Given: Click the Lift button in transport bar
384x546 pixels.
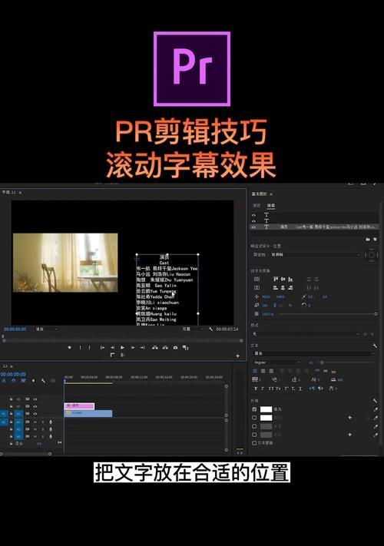Looking at the screenshot, I should 155,348.
